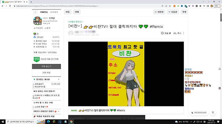Click the comment bubble icon showing 댓글 37
Viewport: 222px width, 124px height.
(x=162, y=33)
